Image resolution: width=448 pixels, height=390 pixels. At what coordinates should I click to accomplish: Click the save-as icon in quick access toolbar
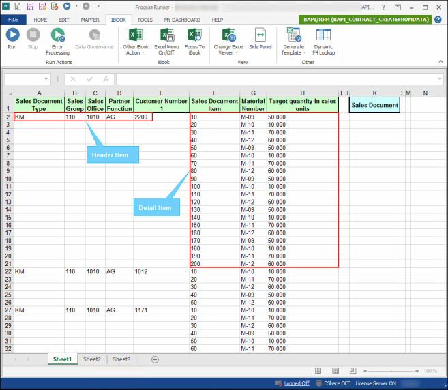42,6
